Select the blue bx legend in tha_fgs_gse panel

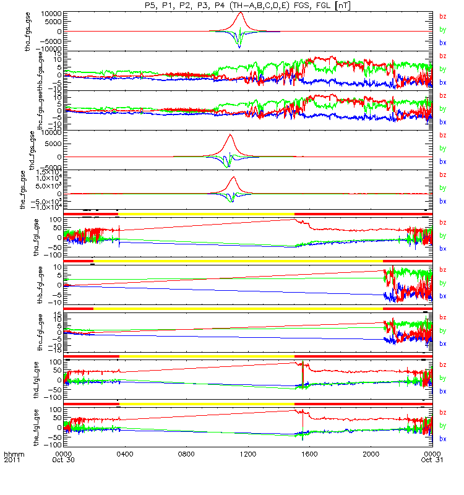pos(442,43)
